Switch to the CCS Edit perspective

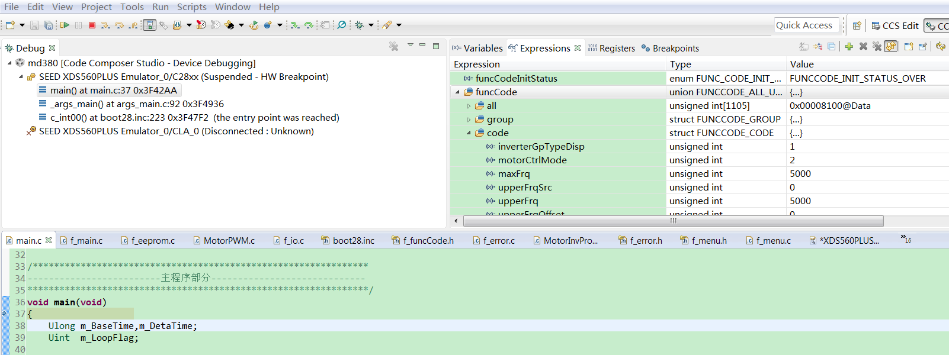pos(895,25)
